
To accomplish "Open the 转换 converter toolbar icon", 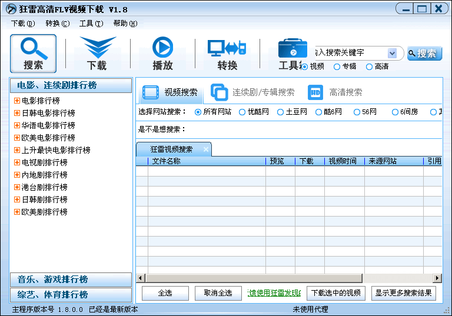I will click(x=227, y=54).
